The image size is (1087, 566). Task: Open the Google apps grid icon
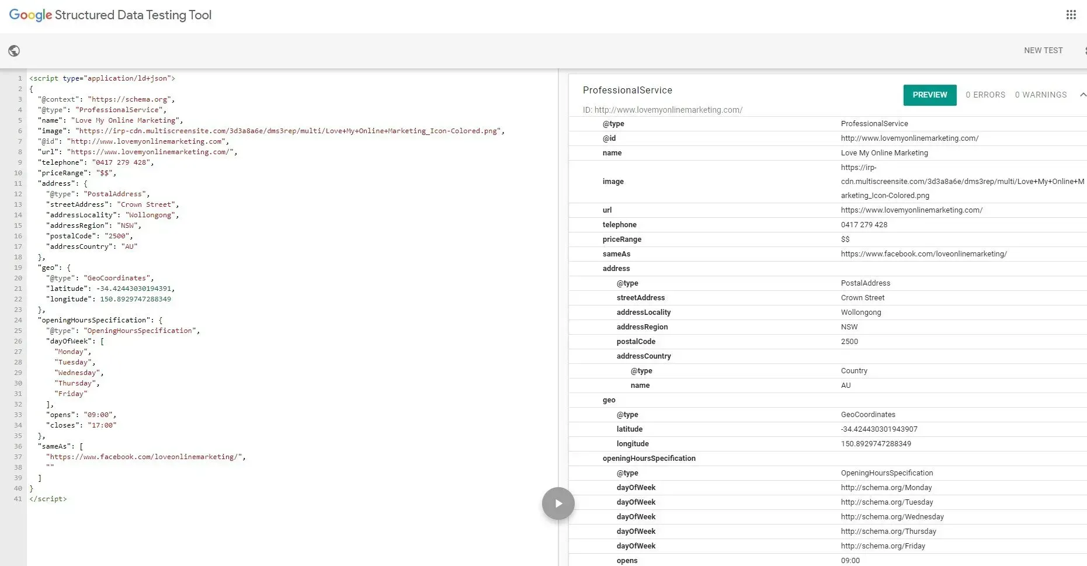coord(1071,15)
